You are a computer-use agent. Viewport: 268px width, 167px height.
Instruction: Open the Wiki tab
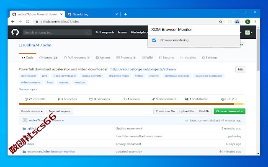(147, 58)
